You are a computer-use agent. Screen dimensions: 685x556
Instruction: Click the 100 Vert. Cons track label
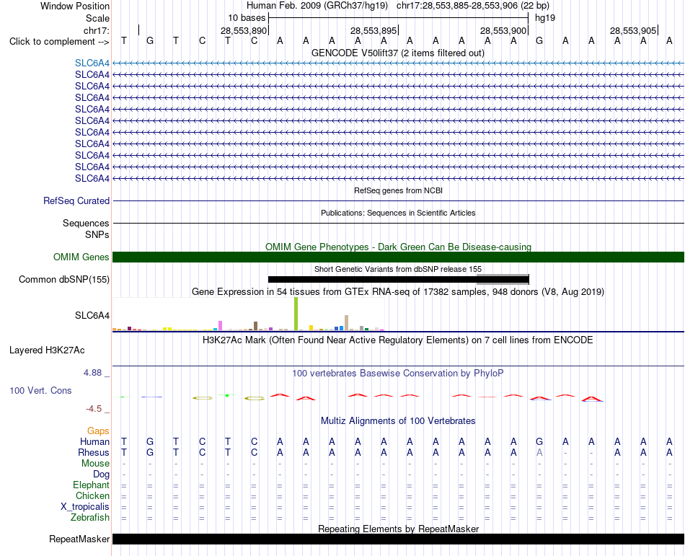coord(40,390)
